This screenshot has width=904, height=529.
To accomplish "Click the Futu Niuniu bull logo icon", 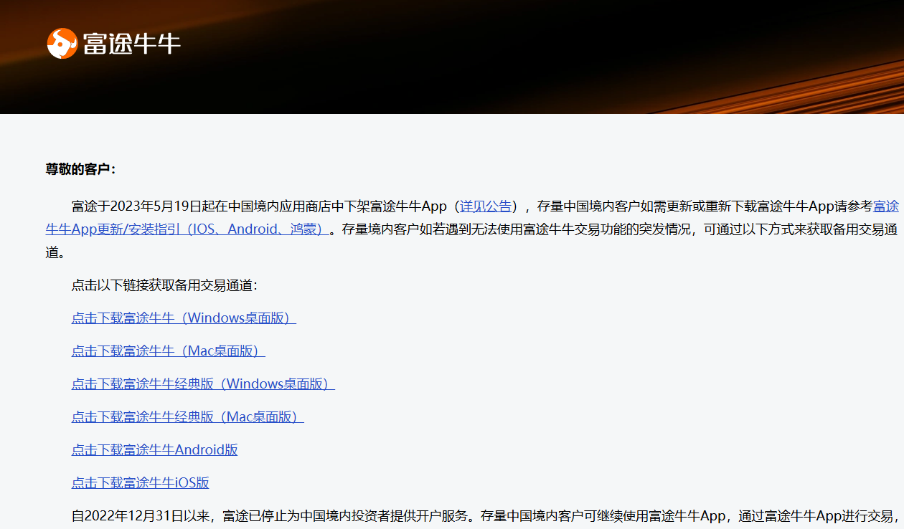I will click(62, 43).
